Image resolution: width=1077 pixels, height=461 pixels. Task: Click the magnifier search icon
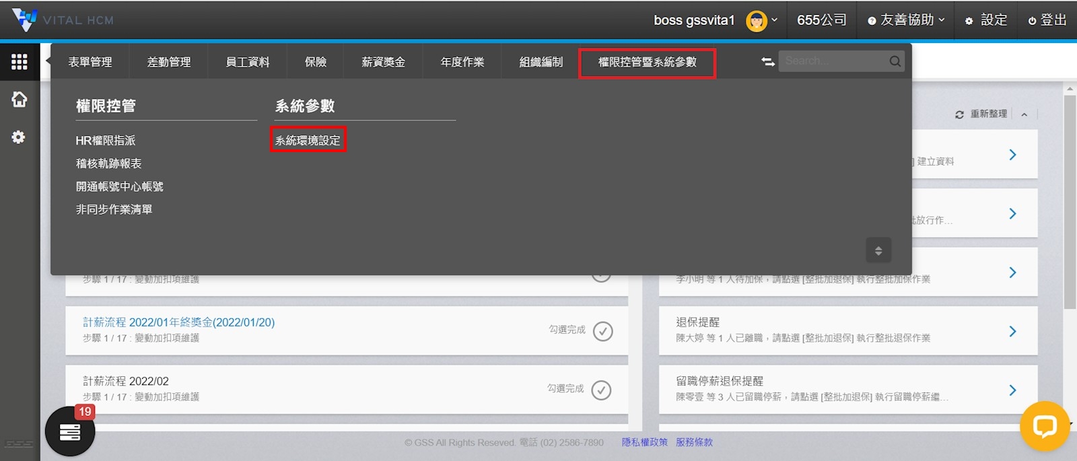pos(895,61)
